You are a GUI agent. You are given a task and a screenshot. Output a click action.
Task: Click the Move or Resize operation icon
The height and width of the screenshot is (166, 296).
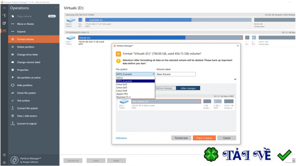click(x=13, y=24)
